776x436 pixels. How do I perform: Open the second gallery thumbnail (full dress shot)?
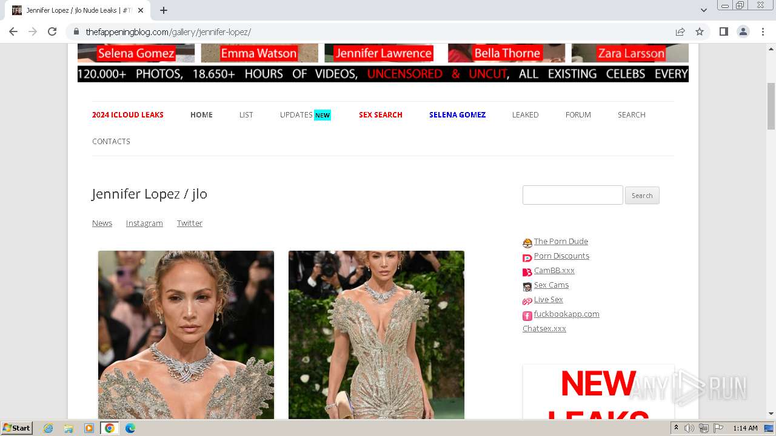[x=376, y=335]
